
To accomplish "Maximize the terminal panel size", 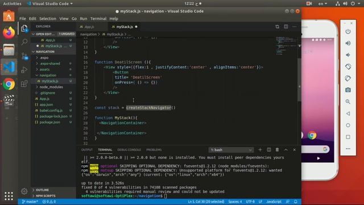I will tap(286, 150).
